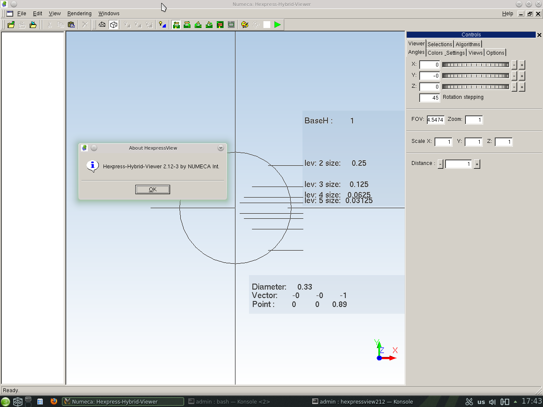Image resolution: width=543 pixels, height=407 pixels.
Task: Click the Scale X input field
Action: tap(443, 142)
